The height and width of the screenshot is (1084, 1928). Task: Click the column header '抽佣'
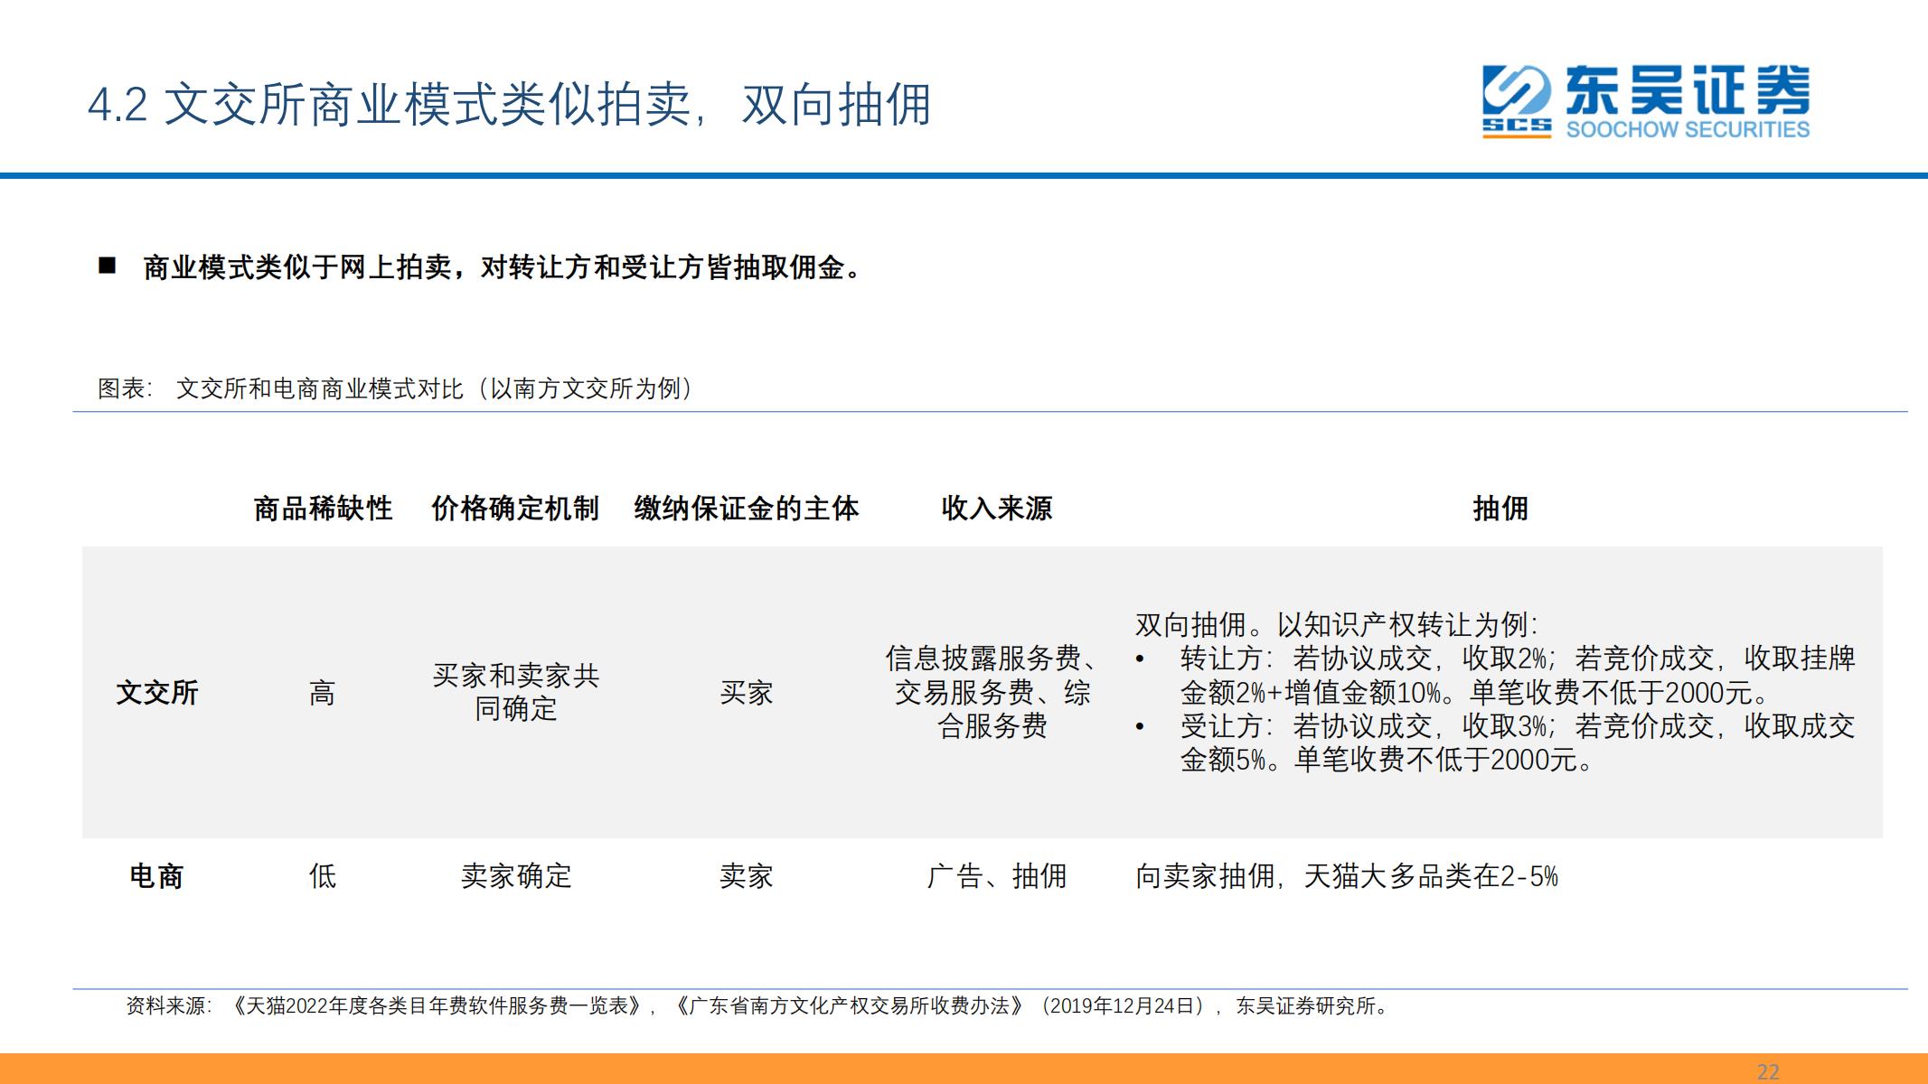pyautogui.click(x=1500, y=509)
